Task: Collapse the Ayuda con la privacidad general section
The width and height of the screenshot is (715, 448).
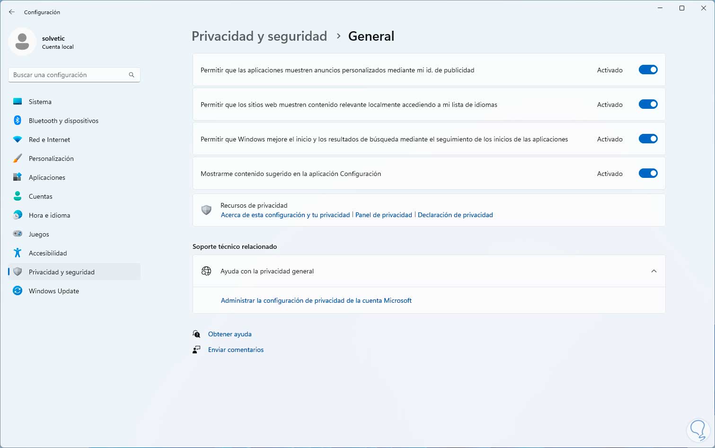Action: click(x=653, y=271)
